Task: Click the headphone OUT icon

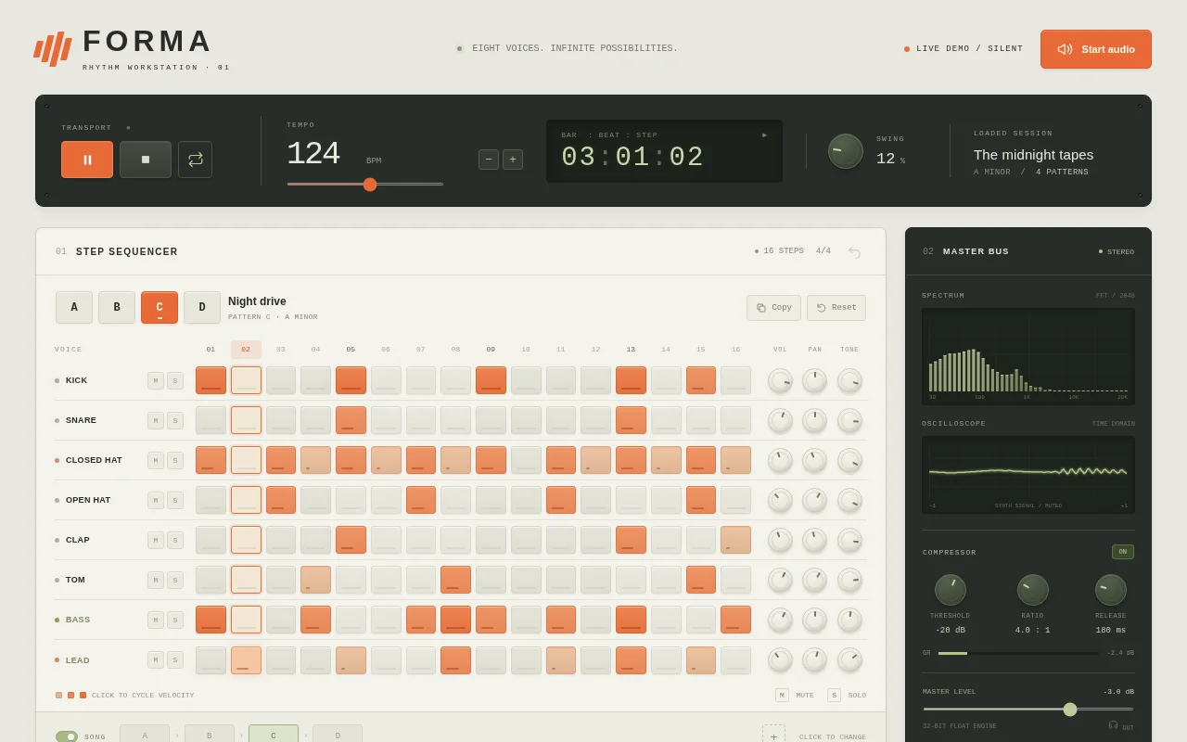Action: 1113,725
